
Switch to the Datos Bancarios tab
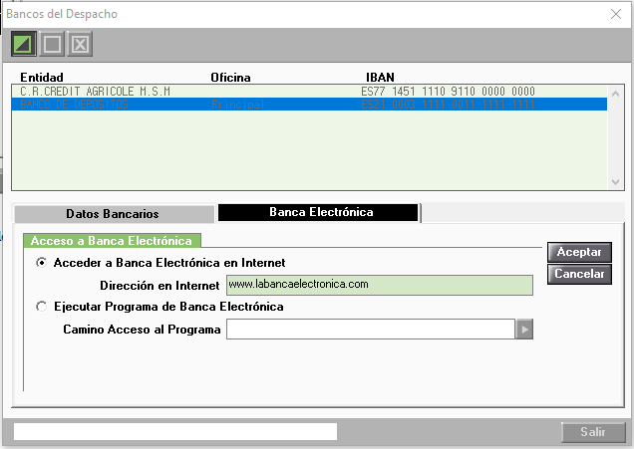tap(114, 214)
